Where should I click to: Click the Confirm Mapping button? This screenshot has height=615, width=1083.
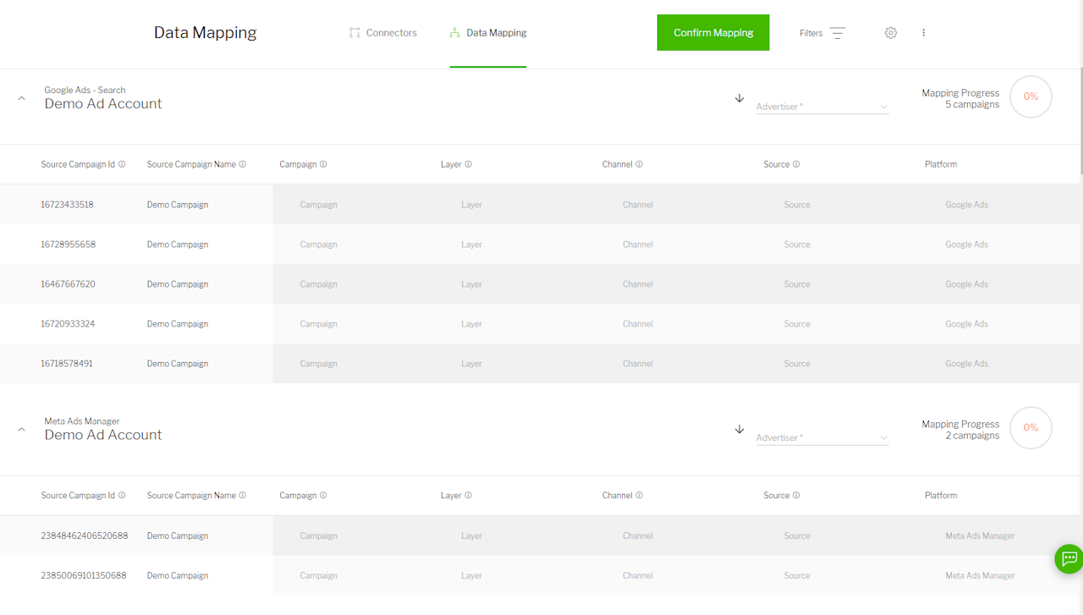coord(713,33)
